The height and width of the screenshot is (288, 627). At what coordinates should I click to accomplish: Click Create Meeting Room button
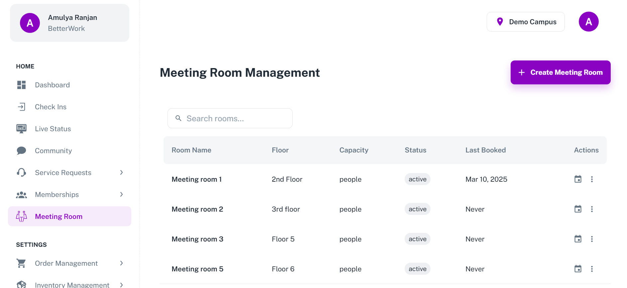pyautogui.click(x=561, y=72)
